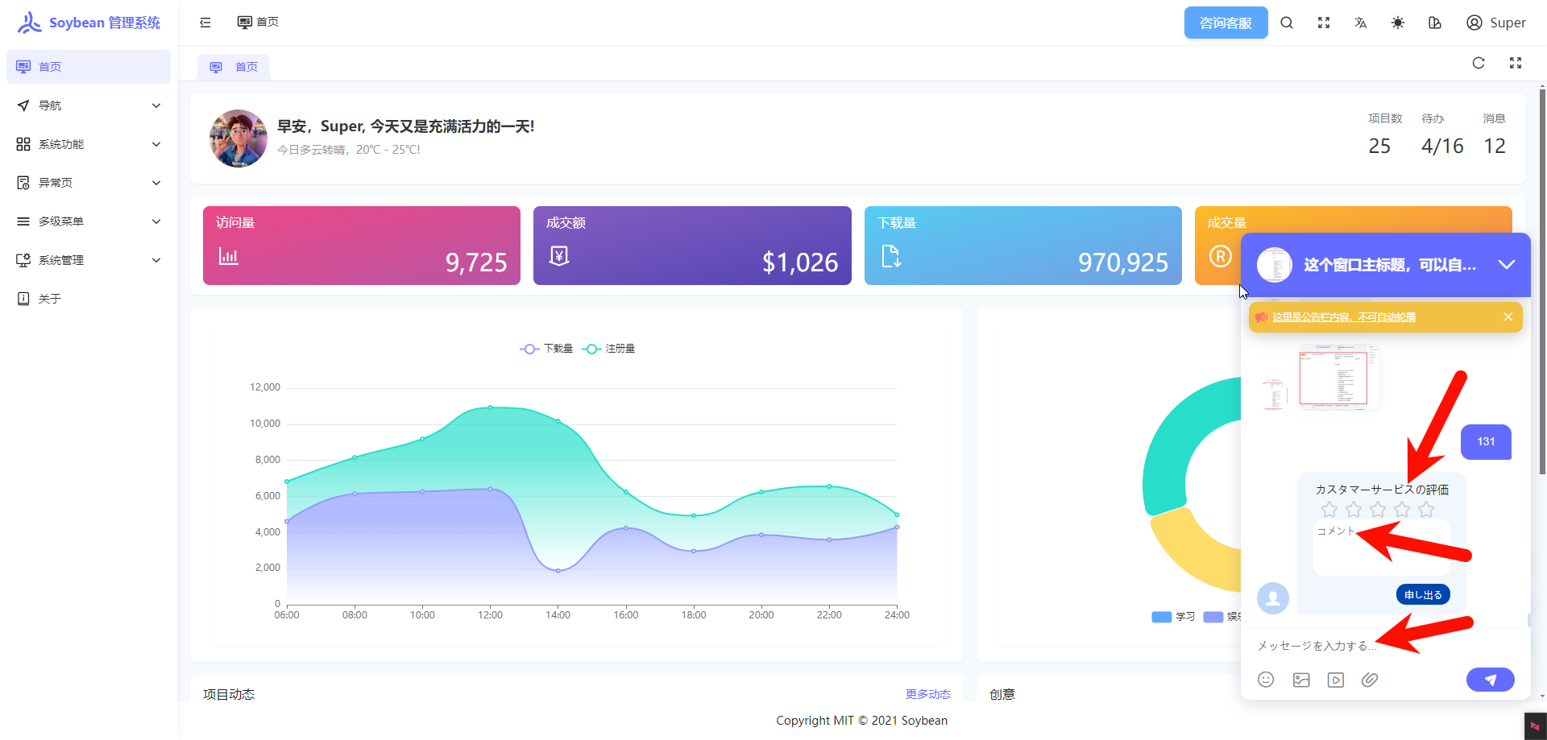This screenshot has width=1547, height=740.
Task: Expand the 系统功能 sidebar menu
Action: (x=89, y=144)
